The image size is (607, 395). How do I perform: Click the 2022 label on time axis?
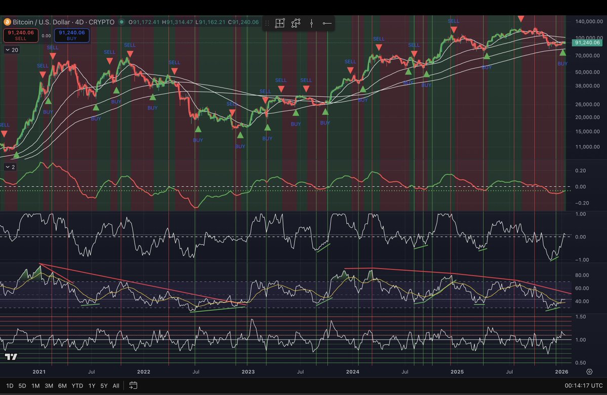click(x=144, y=372)
